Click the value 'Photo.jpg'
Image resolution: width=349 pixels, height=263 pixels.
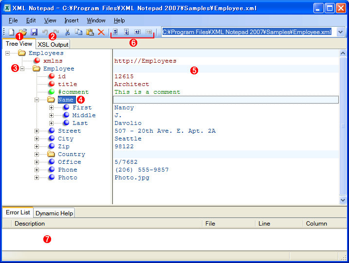tap(132, 177)
